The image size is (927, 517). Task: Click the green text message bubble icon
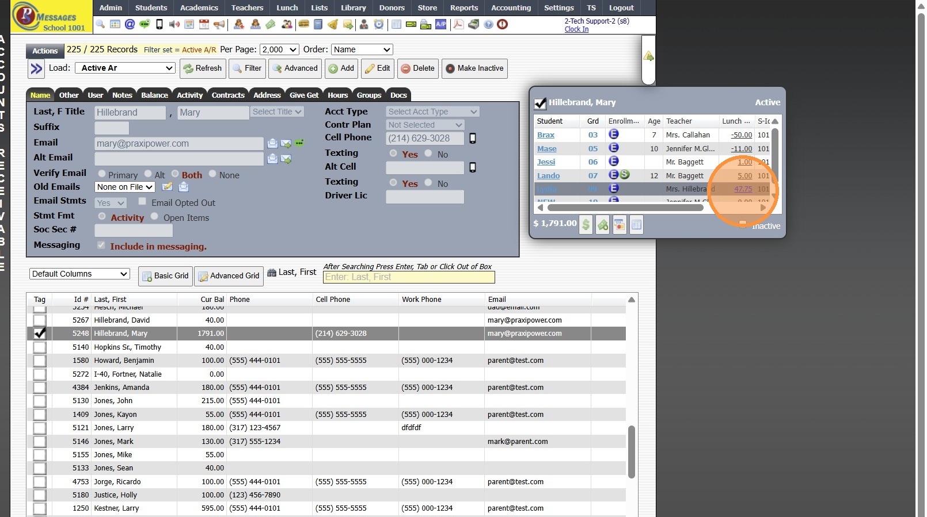(x=145, y=24)
